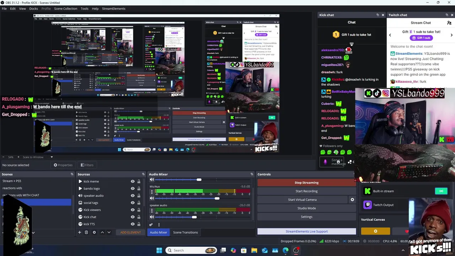Click Start Recording button
Screen dimensions: 455x256
coord(306,191)
